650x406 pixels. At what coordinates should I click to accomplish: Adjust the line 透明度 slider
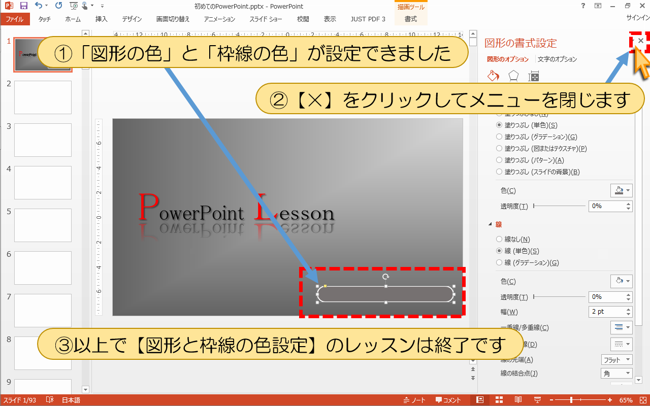[559, 297]
